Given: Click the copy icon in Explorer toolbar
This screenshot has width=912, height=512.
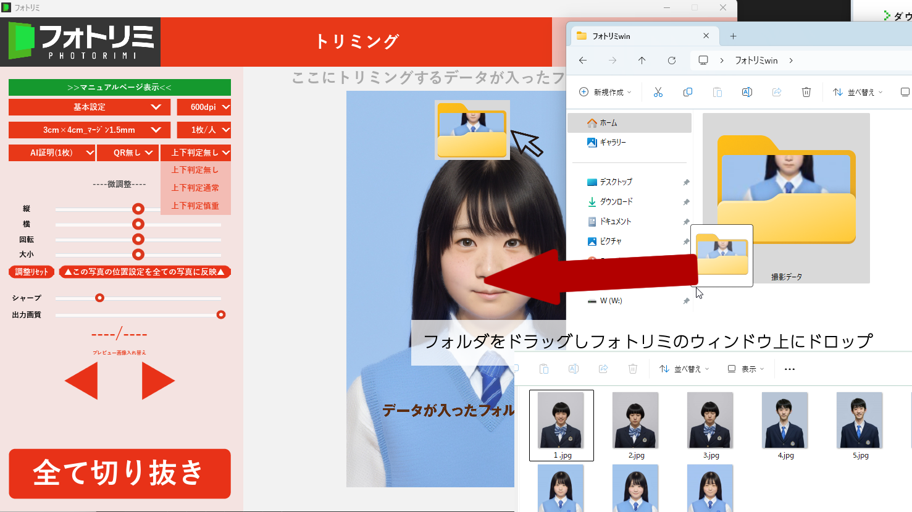Looking at the screenshot, I should click(x=687, y=92).
